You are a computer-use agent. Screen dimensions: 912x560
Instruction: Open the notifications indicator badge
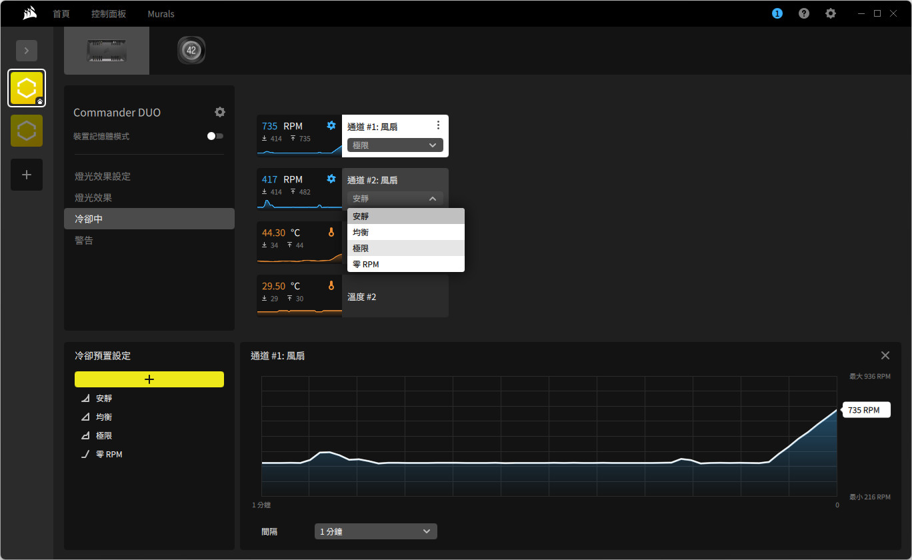[777, 13]
